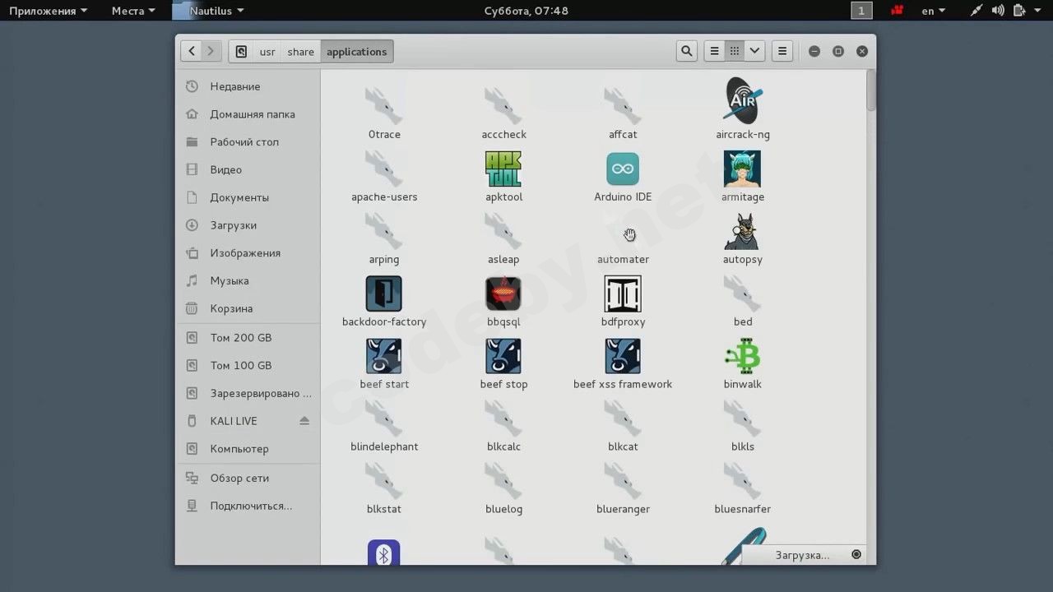Click the vertical scrollbar of file view

click(871, 90)
